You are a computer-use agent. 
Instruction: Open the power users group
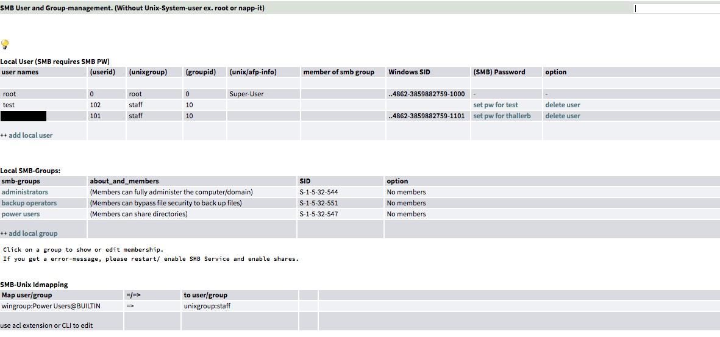(21, 214)
